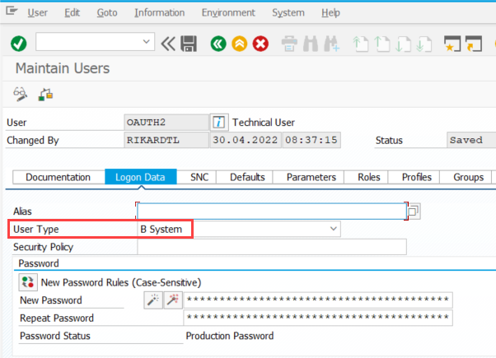This screenshot has width=496, height=358.
Task: Click the Find binoculars icon
Action: tap(311, 44)
